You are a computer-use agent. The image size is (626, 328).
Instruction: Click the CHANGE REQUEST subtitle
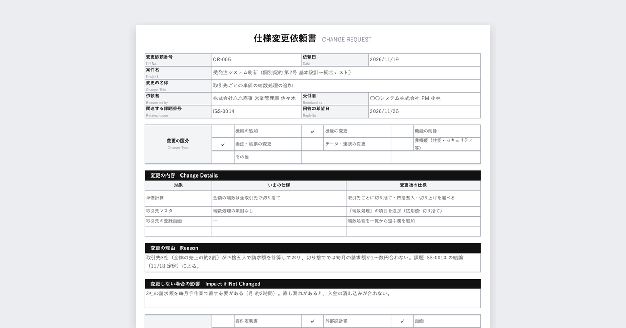[x=347, y=40]
